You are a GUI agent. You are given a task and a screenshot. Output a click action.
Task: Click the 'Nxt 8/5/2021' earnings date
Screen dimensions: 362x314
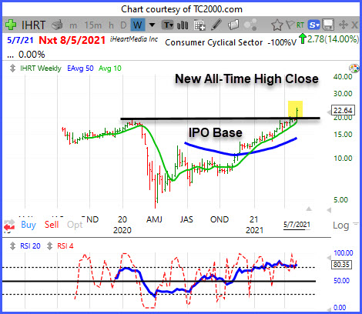pyautogui.click(x=72, y=40)
